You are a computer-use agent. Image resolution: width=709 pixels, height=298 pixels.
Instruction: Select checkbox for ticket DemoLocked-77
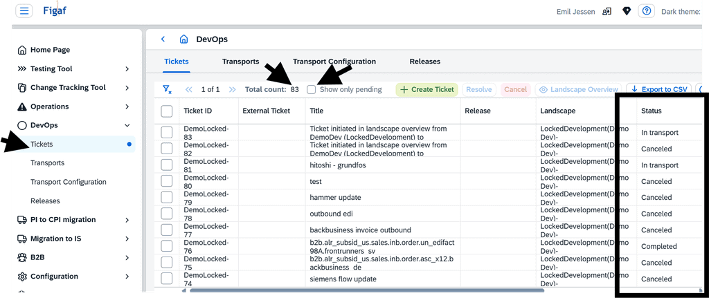pyautogui.click(x=167, y=230)
